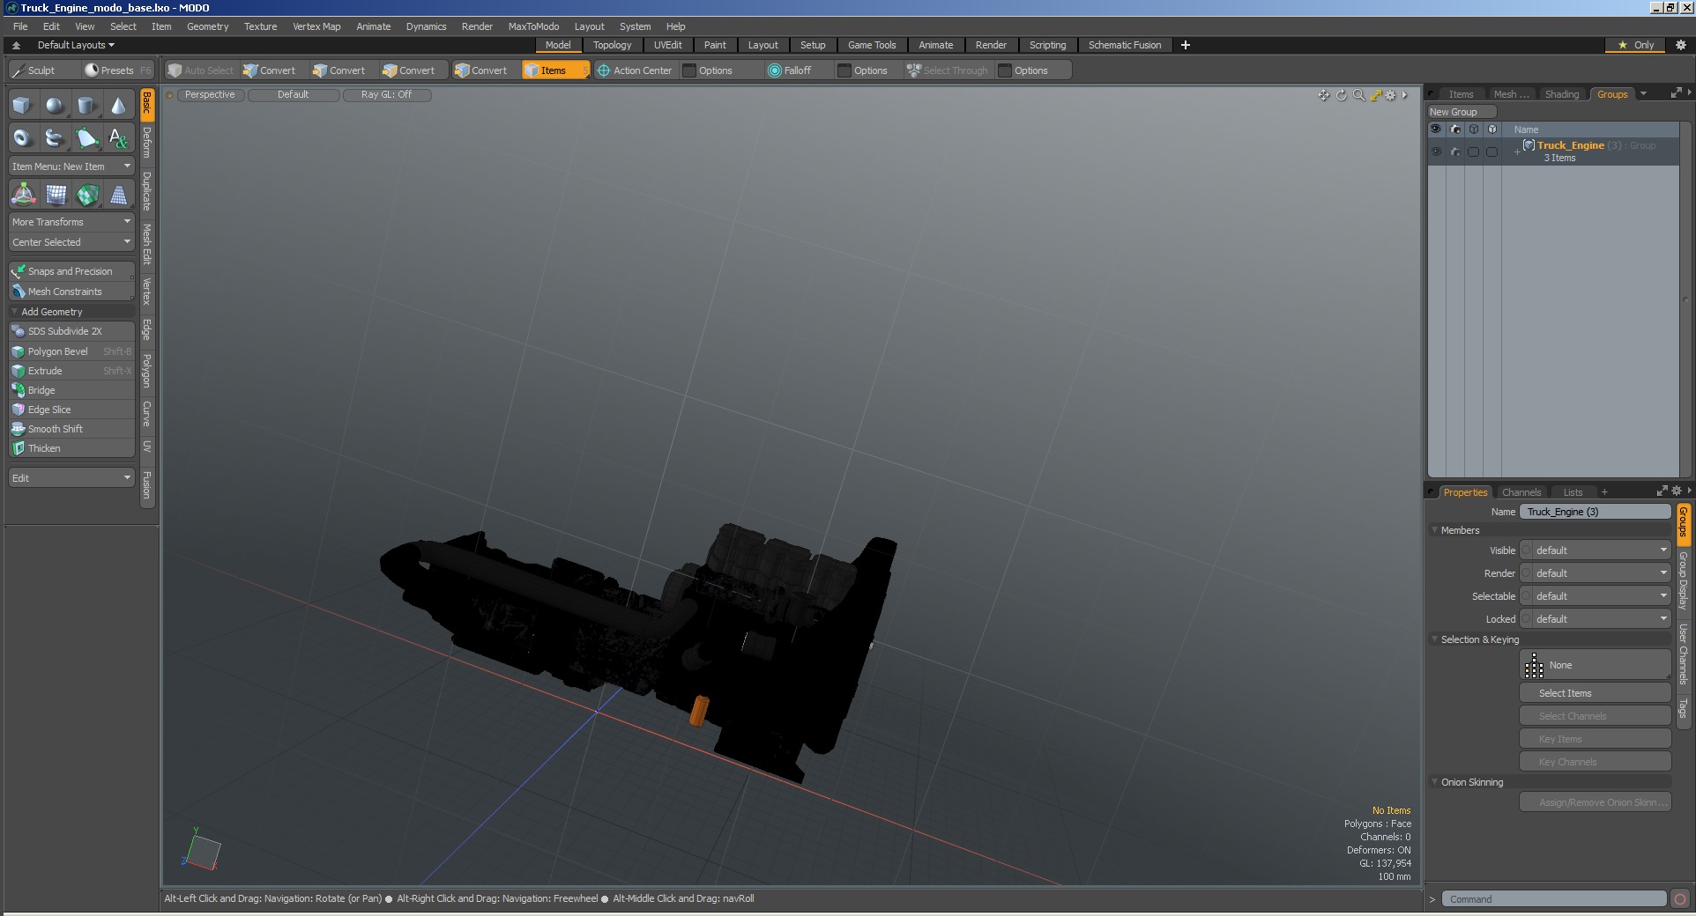Activate the Transform tool icon
1696x916 pixels.
click(23, 195)
